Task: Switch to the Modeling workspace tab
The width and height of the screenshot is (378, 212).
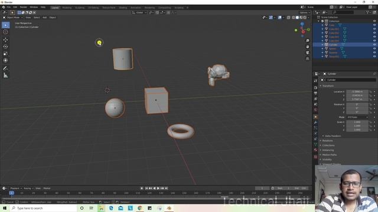Action: (x=67, y=8)
